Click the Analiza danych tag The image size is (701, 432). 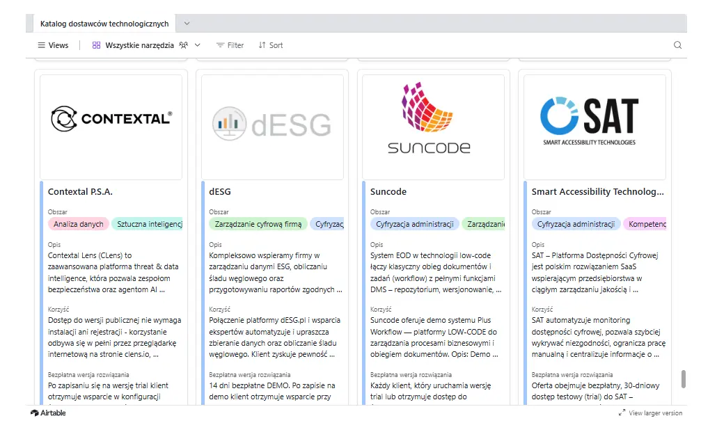click(78, 224)
